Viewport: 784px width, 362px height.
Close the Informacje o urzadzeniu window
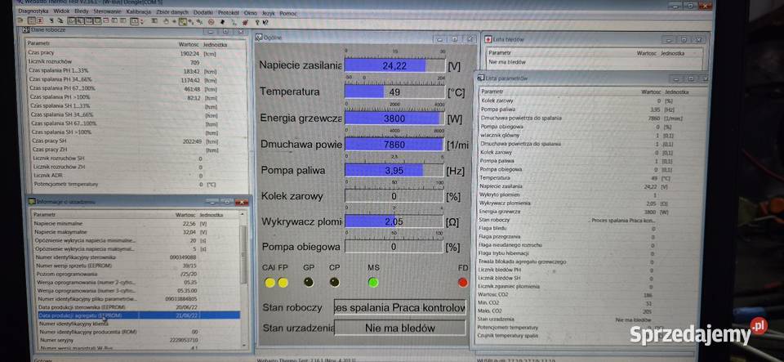tap(242, 202)
